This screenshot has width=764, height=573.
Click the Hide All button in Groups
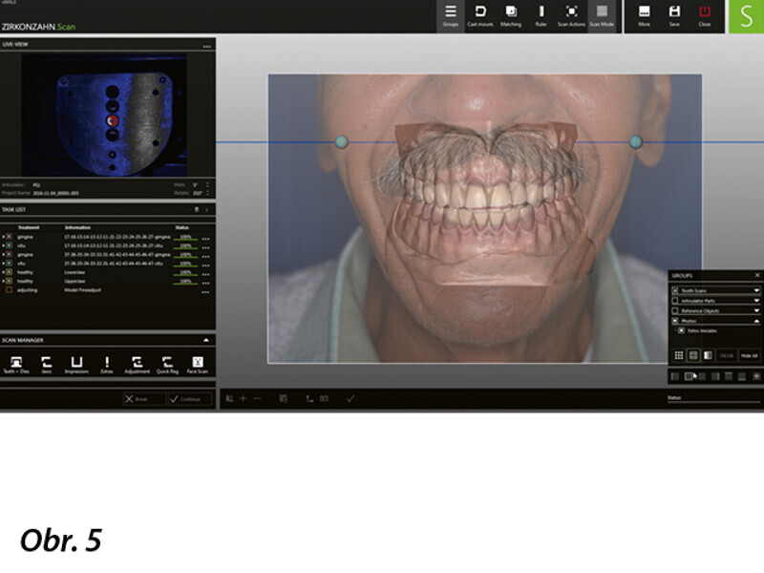coord(749,355)
